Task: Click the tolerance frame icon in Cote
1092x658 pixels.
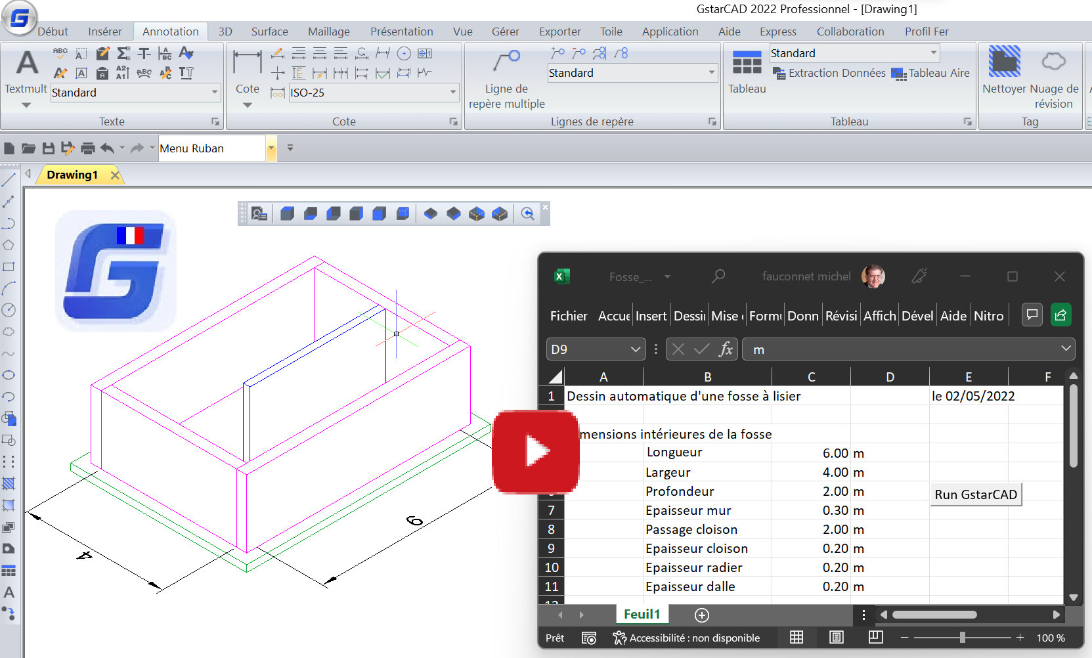Action: (425, 53)
